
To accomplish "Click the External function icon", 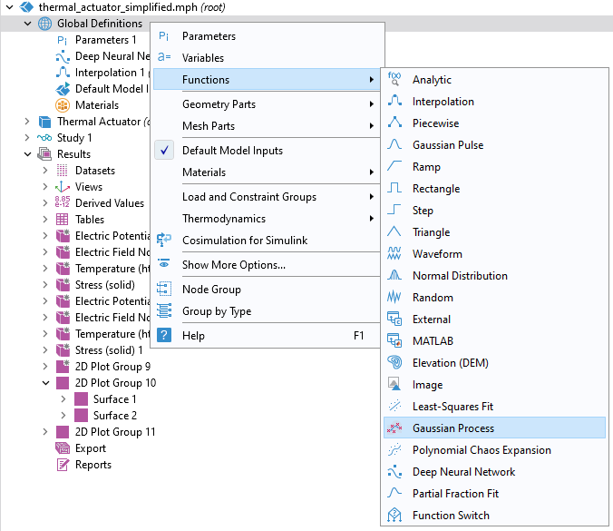I will tap(394, 319).
